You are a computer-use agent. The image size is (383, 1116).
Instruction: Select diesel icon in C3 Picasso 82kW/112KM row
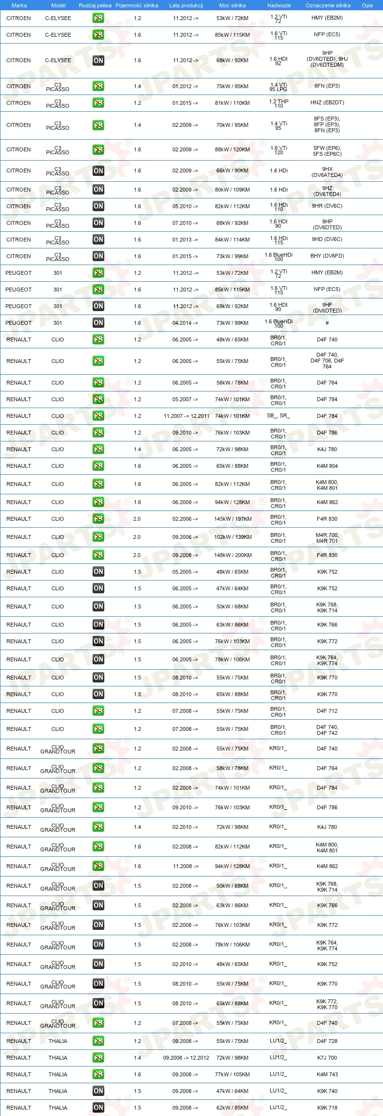tap(98, 206)
